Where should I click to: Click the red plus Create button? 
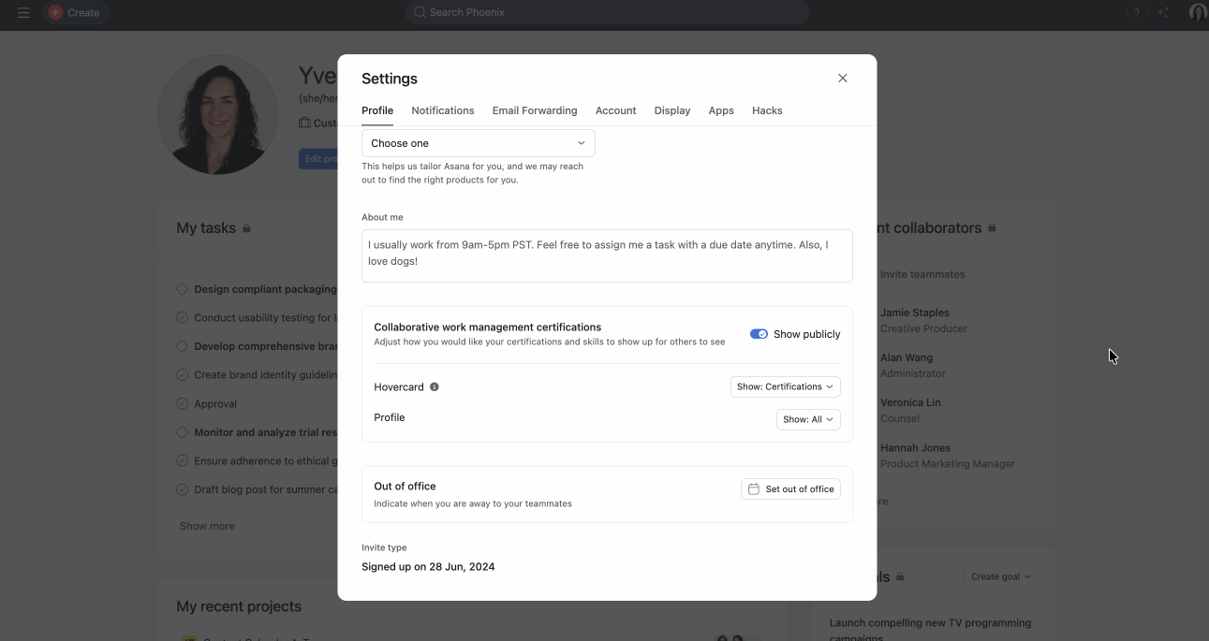pyautogui.click(x=75, y=13)
